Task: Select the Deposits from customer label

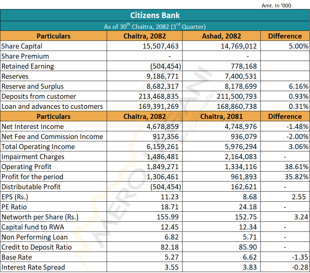Action: click(x=39, y=96)
